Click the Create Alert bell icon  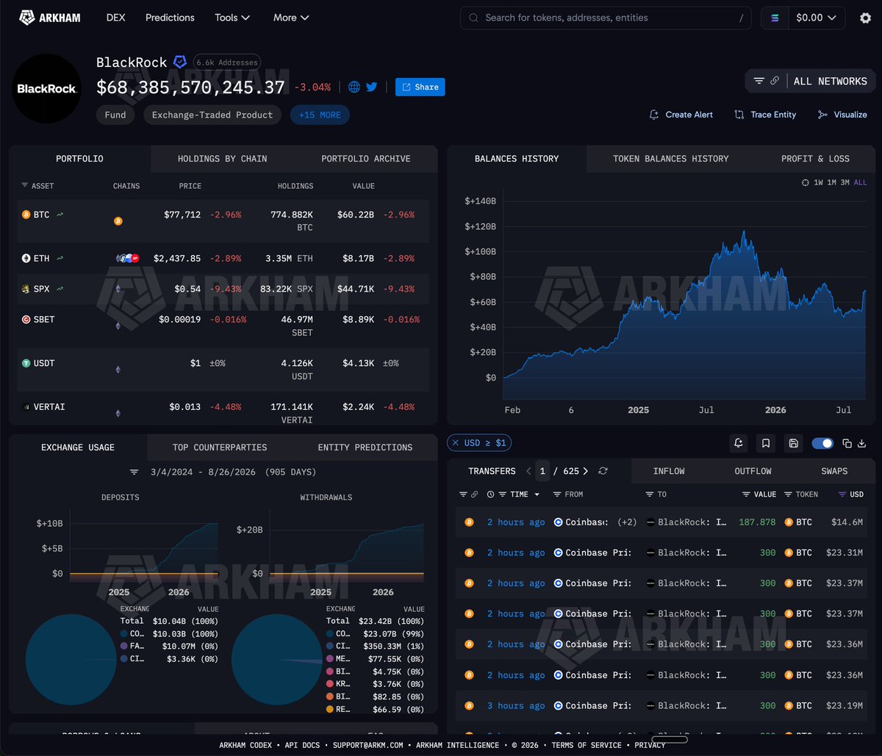[x=654, y=115]
